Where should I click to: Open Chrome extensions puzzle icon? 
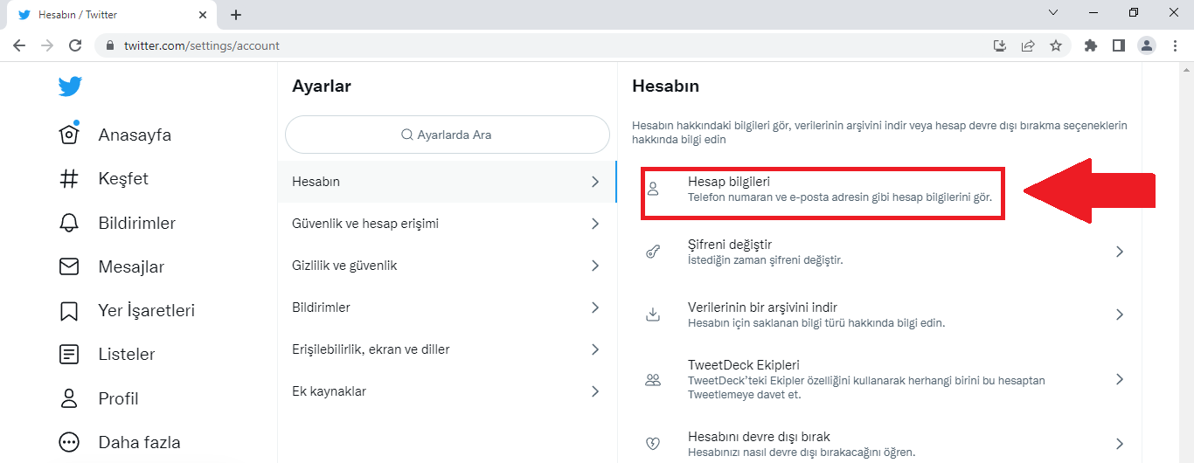click(1090, 45)
